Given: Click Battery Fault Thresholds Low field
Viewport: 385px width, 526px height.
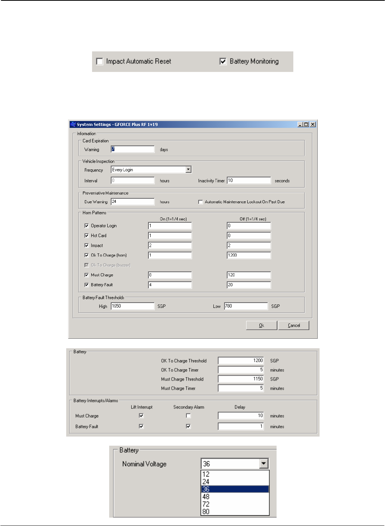Looking at the screenshot, I should [246, 306].
